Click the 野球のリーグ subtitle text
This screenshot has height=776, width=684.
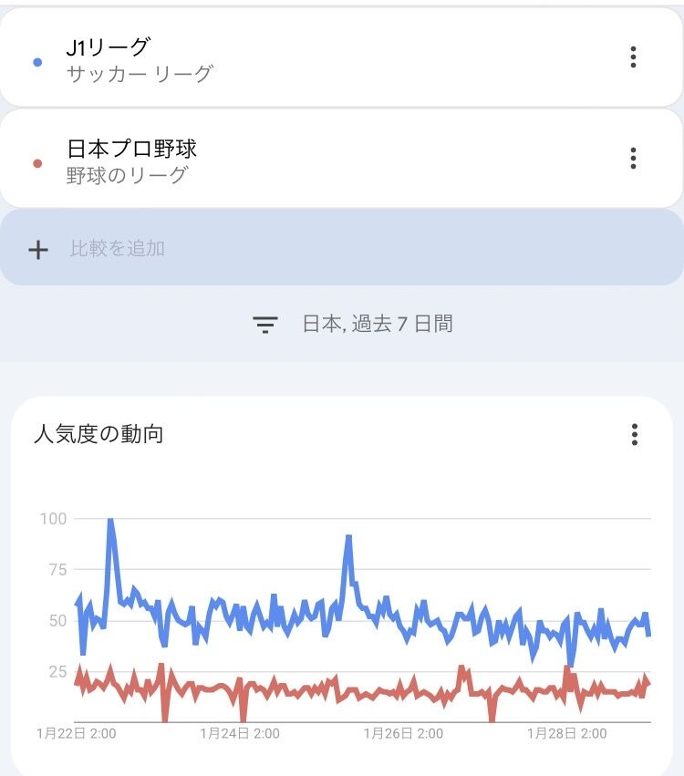(x=127, y=175)
